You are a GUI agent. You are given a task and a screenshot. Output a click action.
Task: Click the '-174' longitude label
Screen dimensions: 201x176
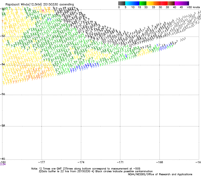click(81, 162)
